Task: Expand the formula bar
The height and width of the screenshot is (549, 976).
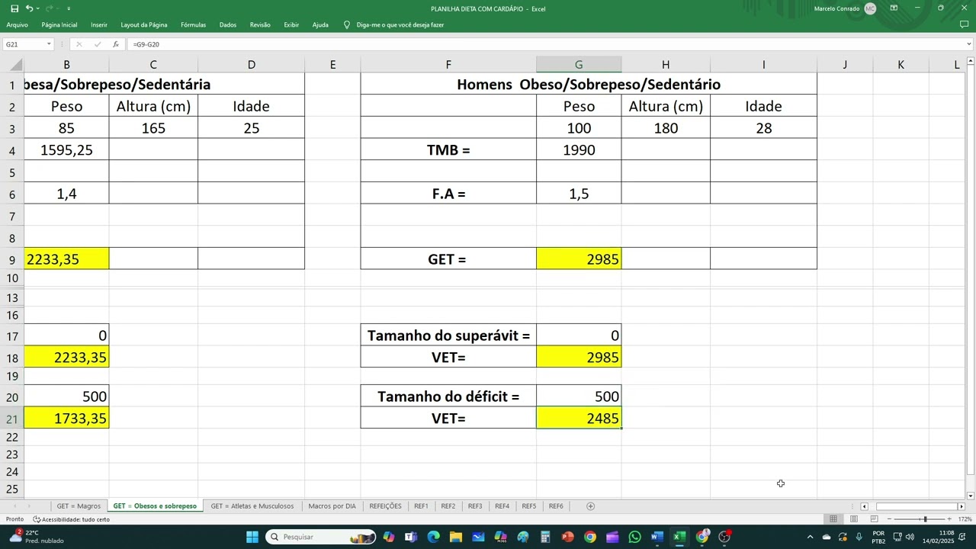Action: (x=969, y=44)
